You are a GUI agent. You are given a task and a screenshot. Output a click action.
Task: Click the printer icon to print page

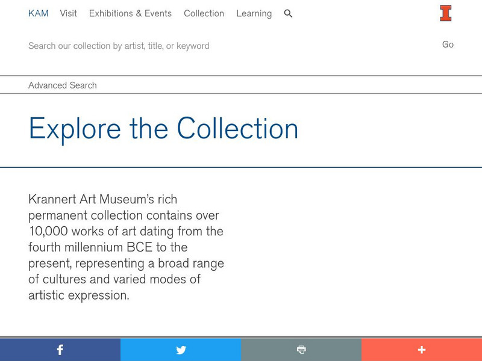tap(301, 350)
